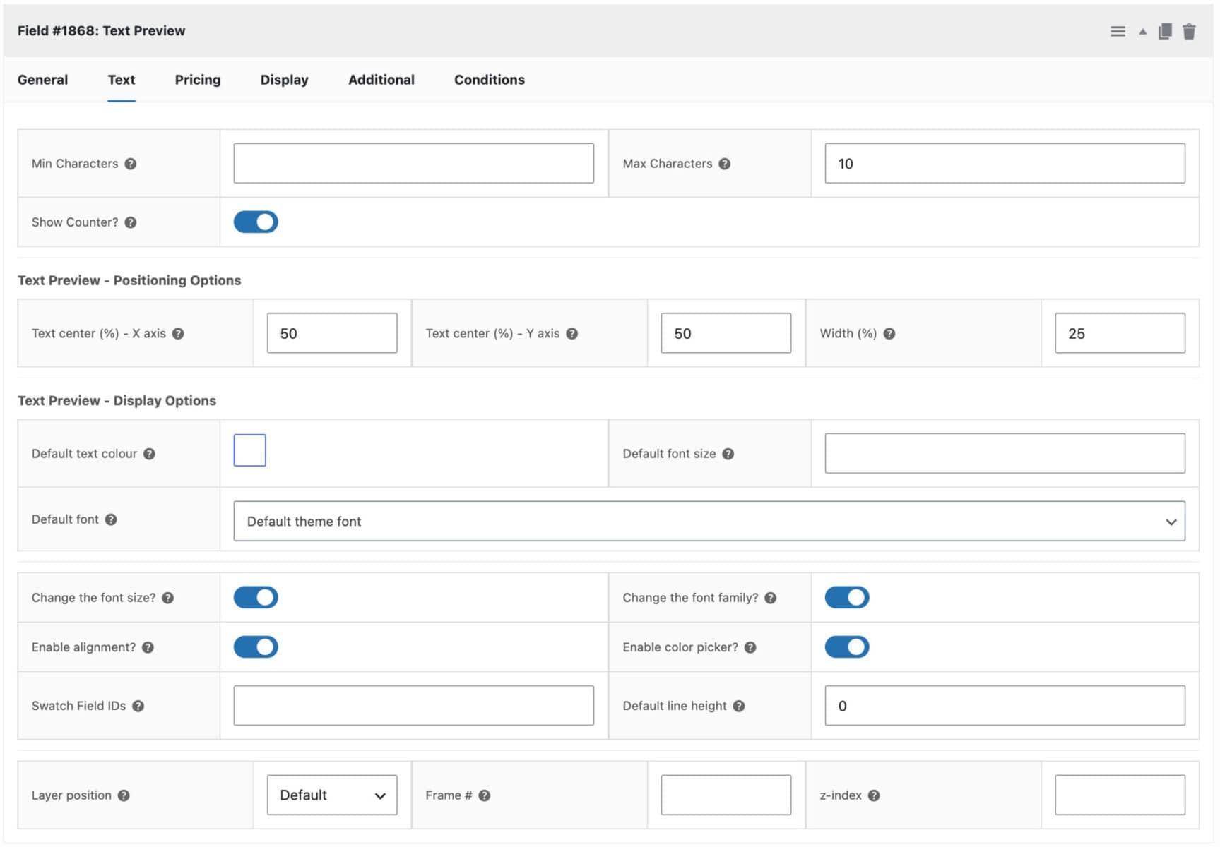Image resolution: width=1220 pixels, height=847 pixels.
Task: Click help icon beside Layer position
Action: coord(124,795)
